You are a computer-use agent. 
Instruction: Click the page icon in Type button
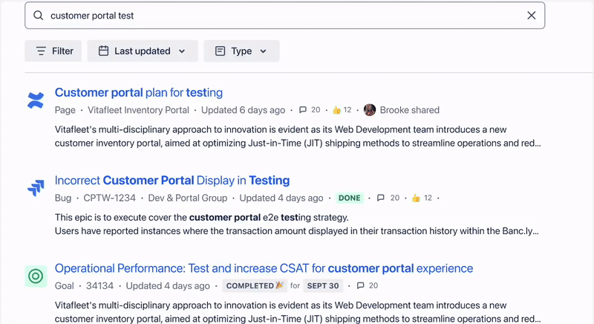220,51
